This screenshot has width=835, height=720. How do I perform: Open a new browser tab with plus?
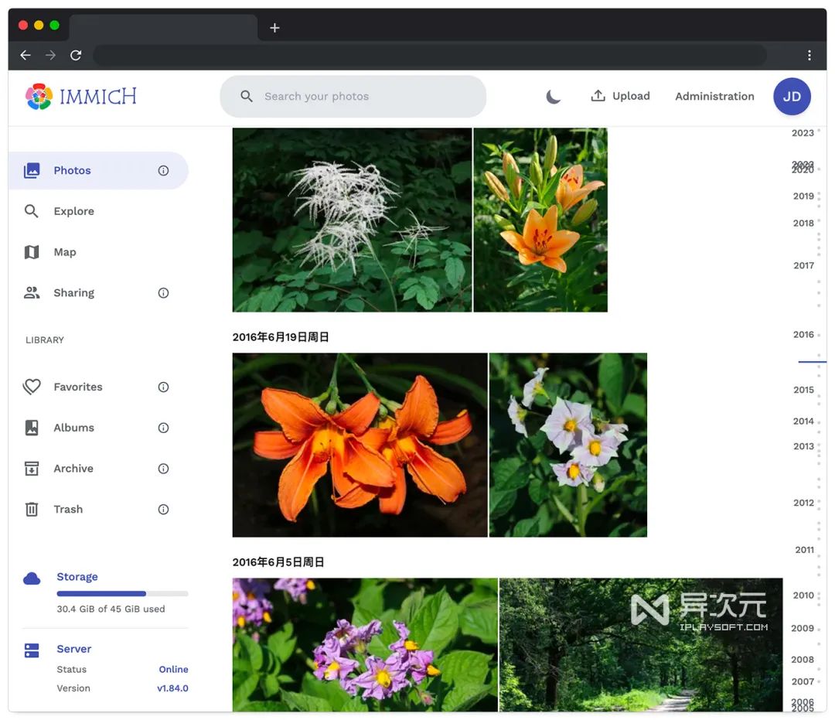274,28
